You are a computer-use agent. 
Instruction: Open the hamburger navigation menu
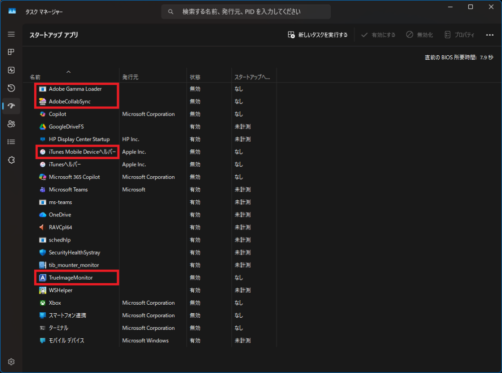[x=11, y=34]
